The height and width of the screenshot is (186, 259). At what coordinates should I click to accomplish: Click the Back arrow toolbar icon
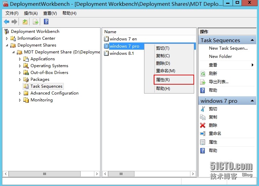(x=7, y=22)
